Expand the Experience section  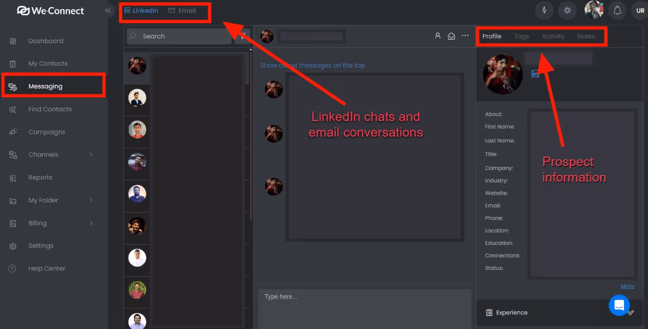click(x=512, y=312)
